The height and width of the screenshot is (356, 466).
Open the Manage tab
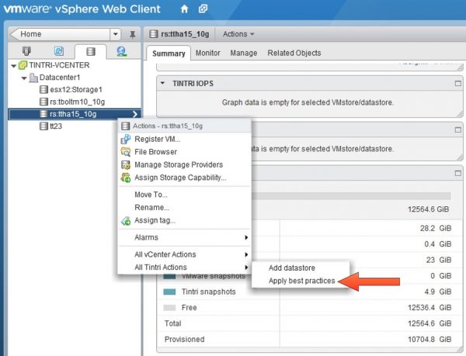[244, 53]
